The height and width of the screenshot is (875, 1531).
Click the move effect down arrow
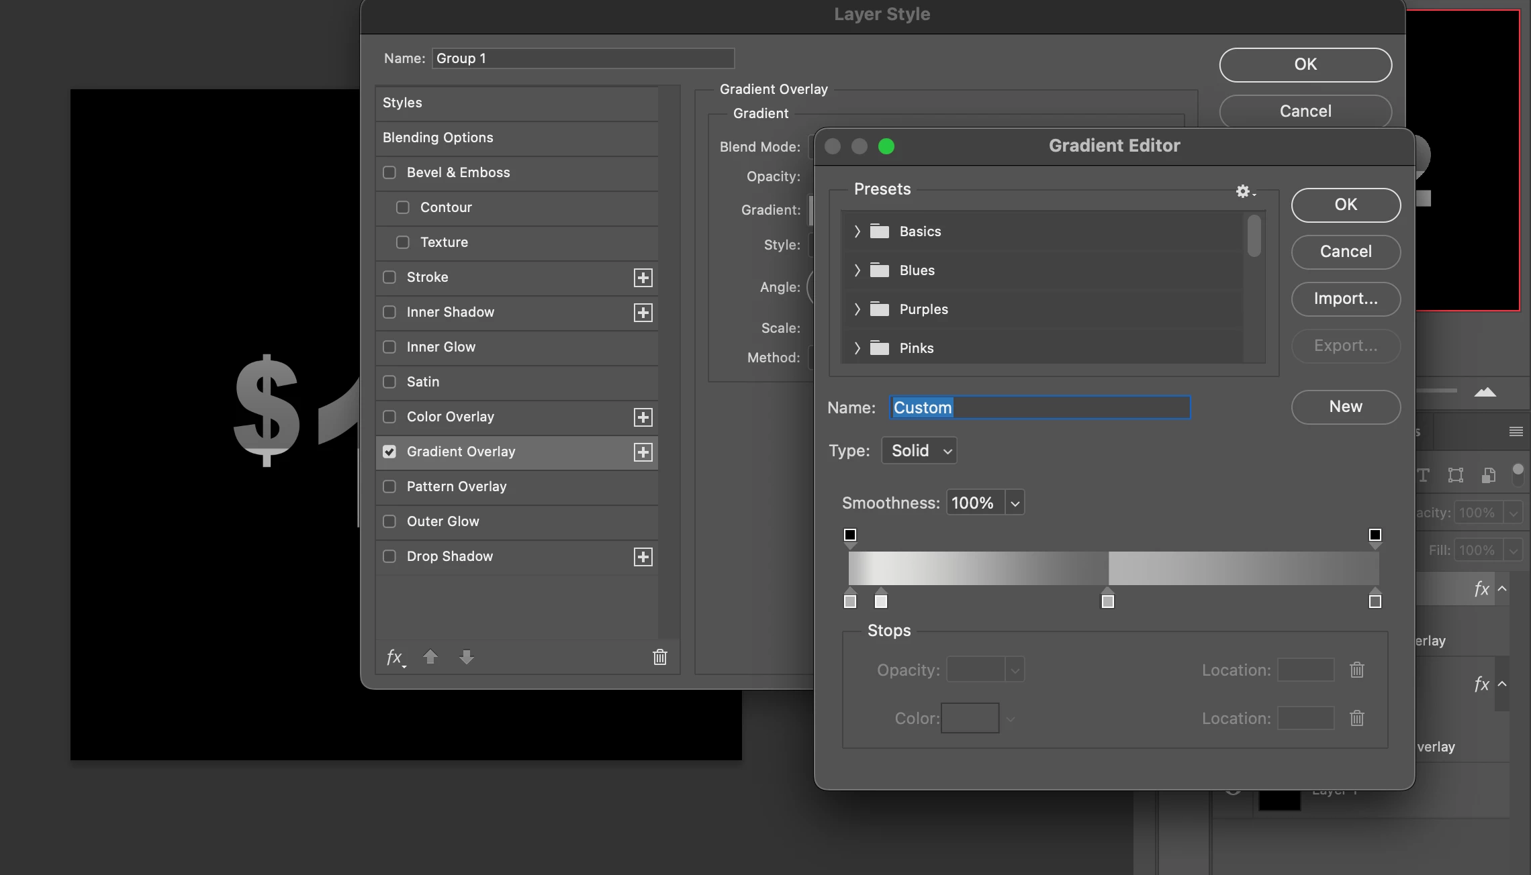tap(467, 657)
